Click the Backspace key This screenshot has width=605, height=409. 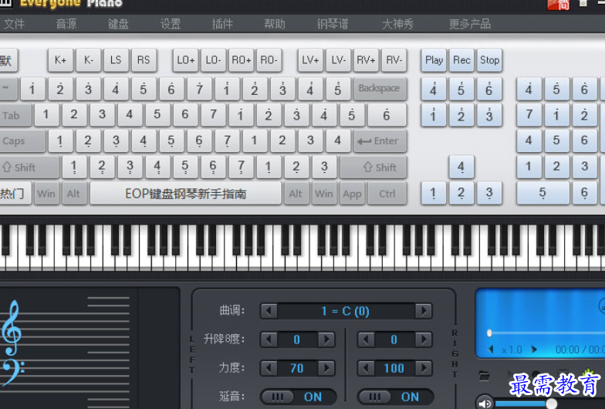(380, 89)
